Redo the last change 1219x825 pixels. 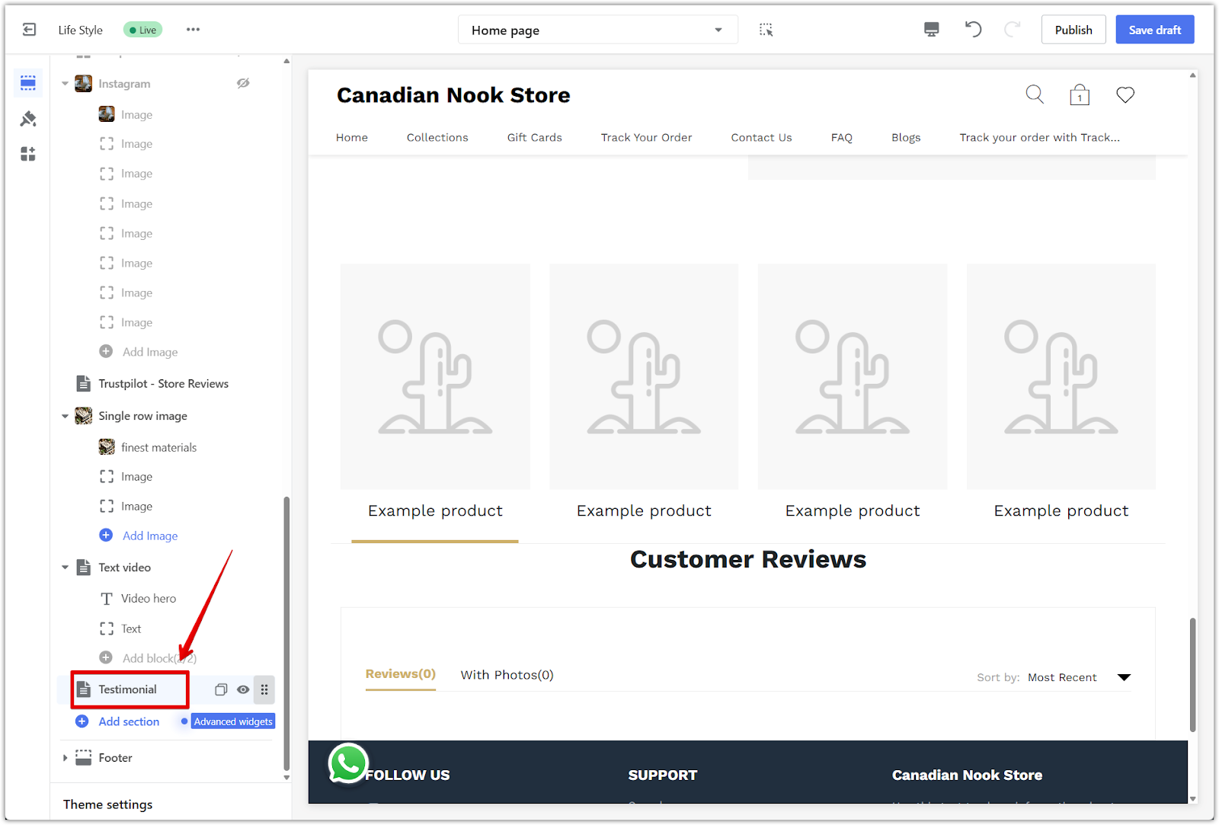coord(1012,30)
